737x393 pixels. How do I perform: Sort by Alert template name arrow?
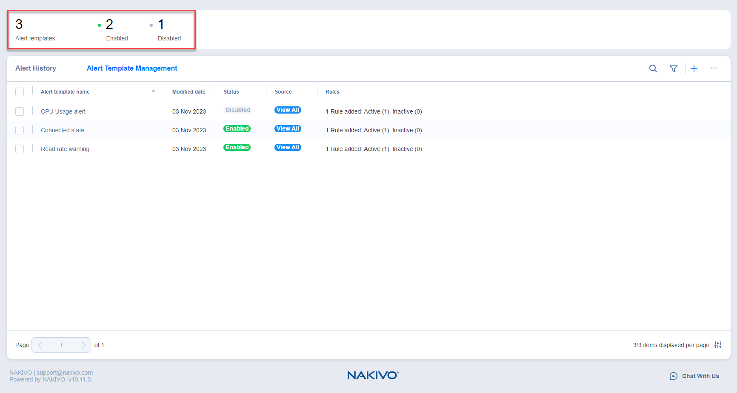(x=154, y=91)
